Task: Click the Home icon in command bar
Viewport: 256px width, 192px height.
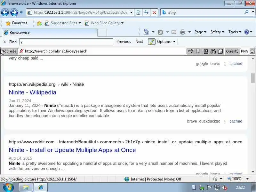Action: point(146,32)
